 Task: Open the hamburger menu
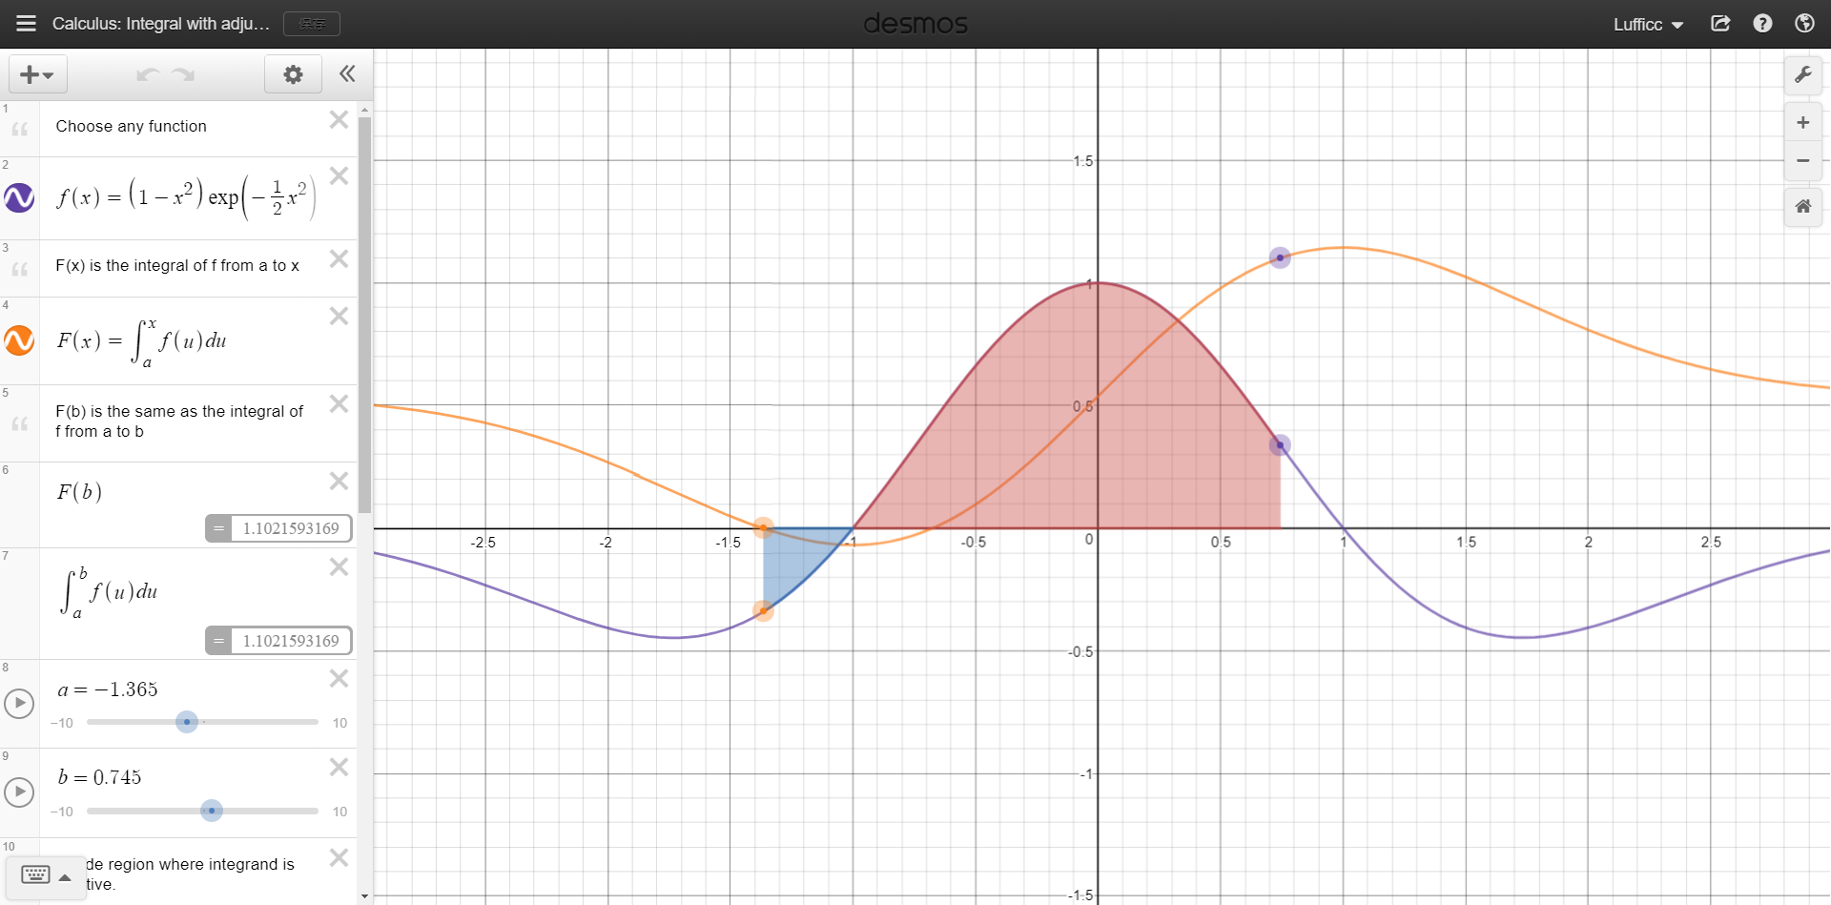pyautogui.click(x=26, y=23)
